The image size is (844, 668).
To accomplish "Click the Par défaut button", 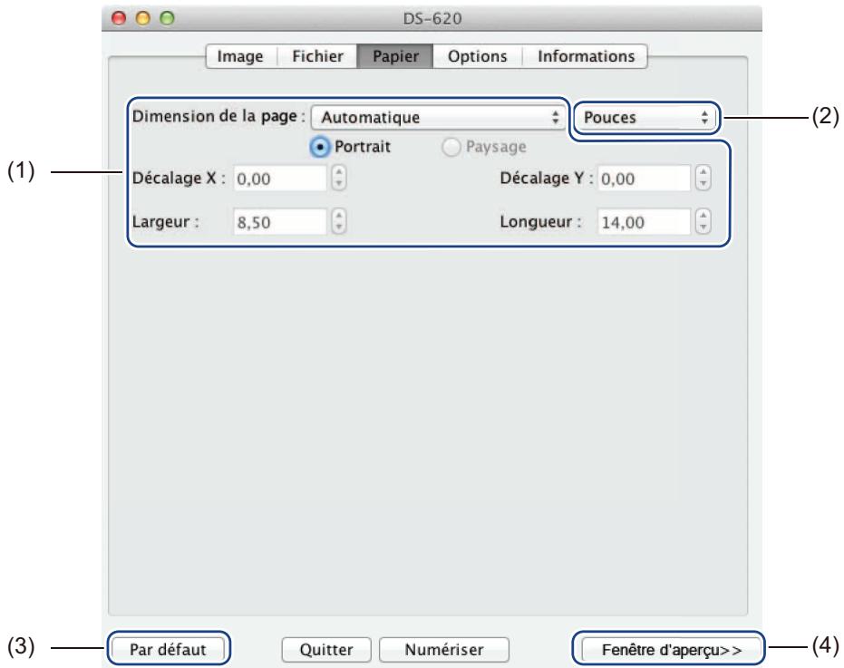I will tap(168, 649).
